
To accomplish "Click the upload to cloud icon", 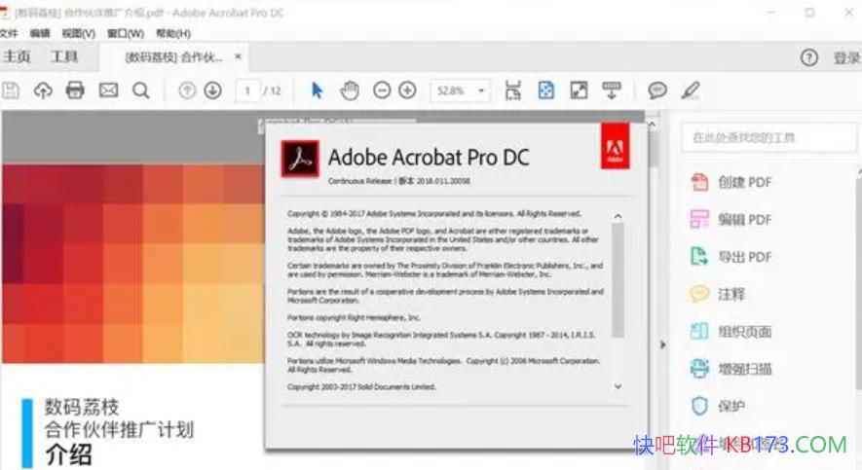I will pyautogui.click(x=43, y=90).
